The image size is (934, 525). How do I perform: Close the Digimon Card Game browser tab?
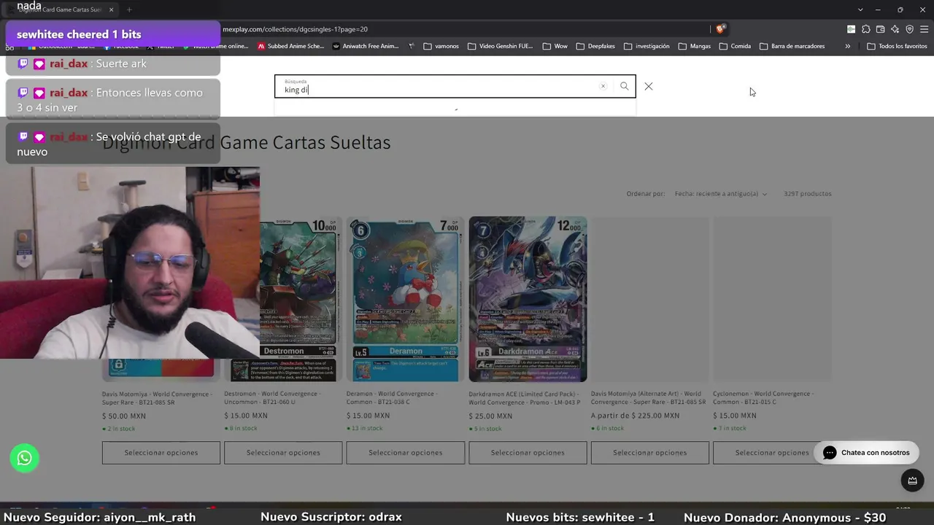112,9
